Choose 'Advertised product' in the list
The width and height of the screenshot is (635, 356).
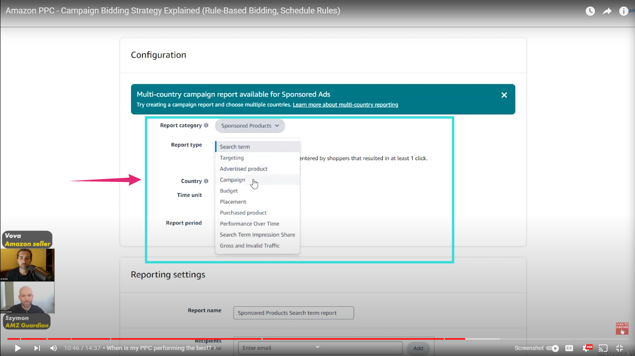pos(258,169)
